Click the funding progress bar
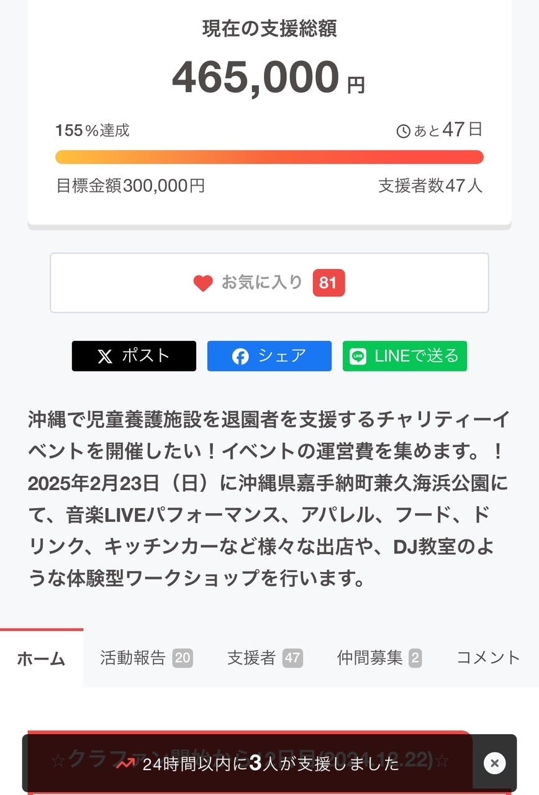 click(x=269, y=157)
